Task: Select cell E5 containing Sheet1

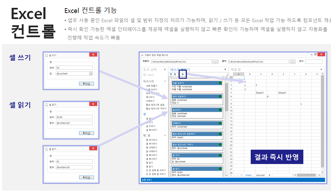Action: 283,93
